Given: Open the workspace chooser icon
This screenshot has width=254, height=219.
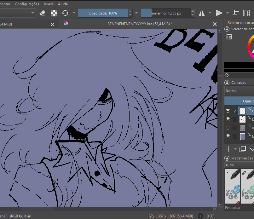Looking at the screenshot, I should pos(246,13).
